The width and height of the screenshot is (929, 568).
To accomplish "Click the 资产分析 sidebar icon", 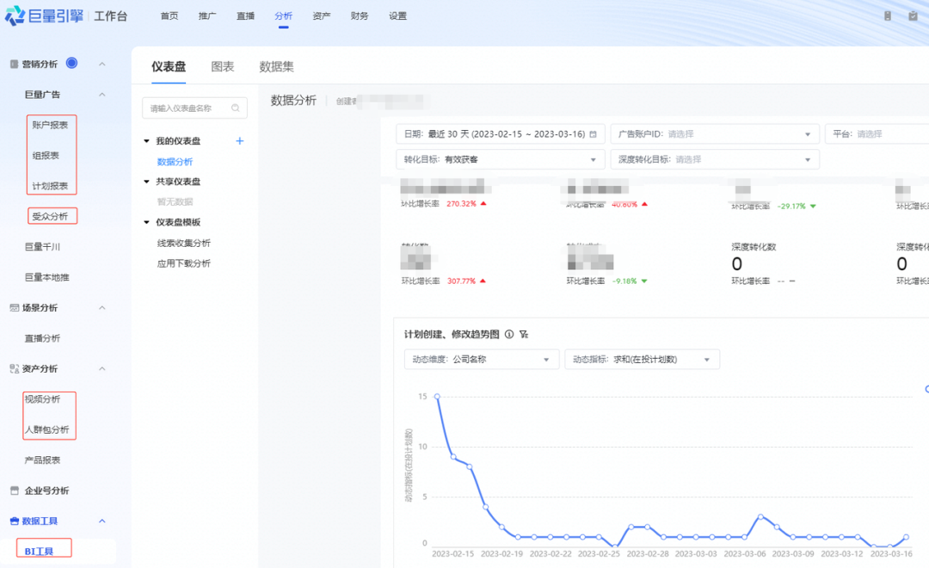I will click(x=15, y=369).
